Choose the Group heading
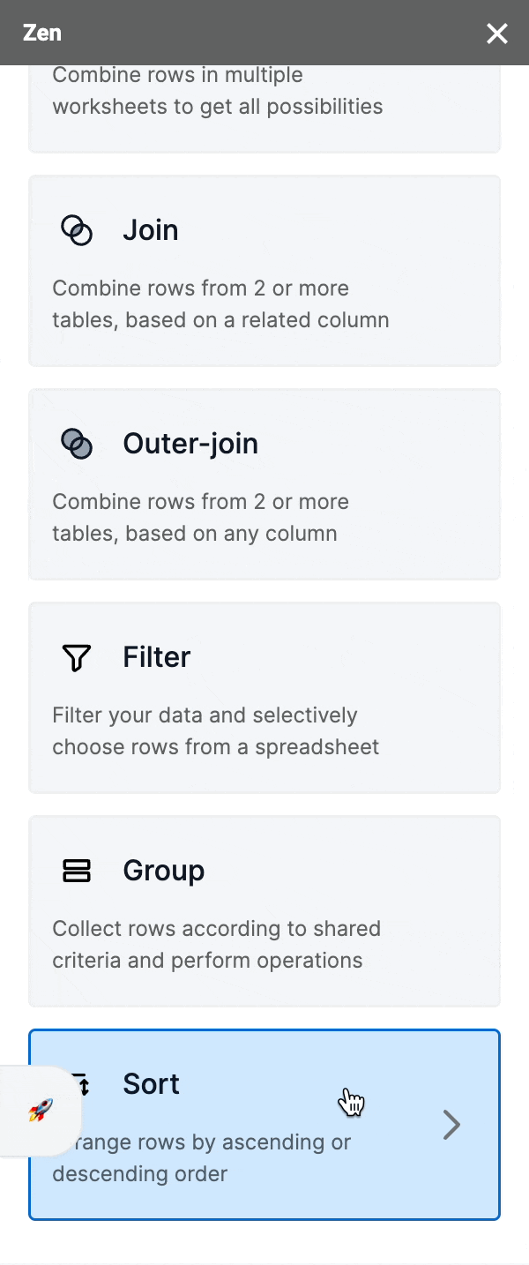 tap(164, 871)
